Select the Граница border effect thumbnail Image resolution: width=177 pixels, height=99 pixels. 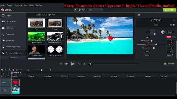point(55,23)
